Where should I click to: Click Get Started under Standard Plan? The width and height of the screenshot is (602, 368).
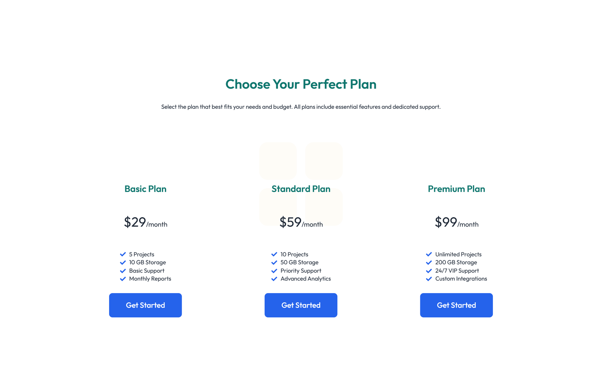(x=301, y=305)
